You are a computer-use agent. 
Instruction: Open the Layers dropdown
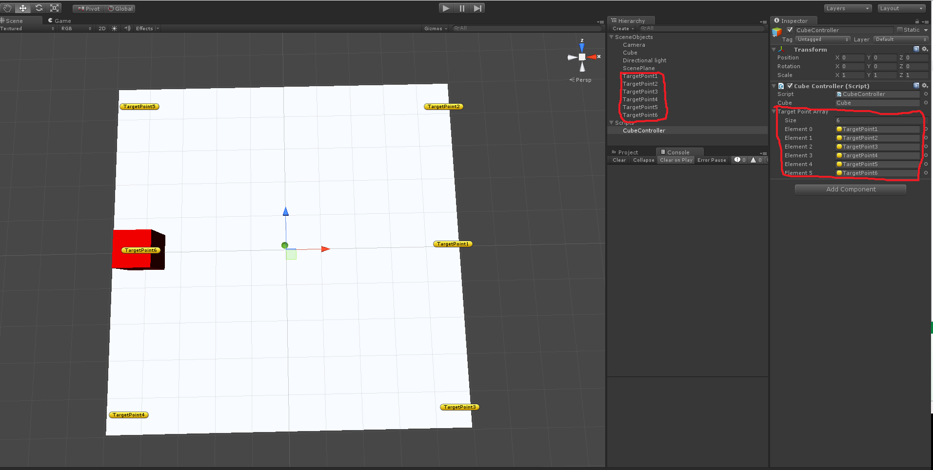pyautogui.click(x=847, y=8)
